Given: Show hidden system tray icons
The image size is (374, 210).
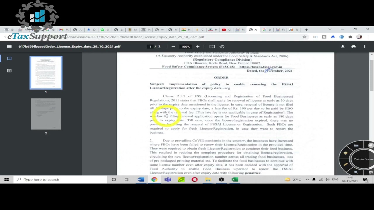Looking at the screenshot, I should pyautogui.click(x=307, y=179).
